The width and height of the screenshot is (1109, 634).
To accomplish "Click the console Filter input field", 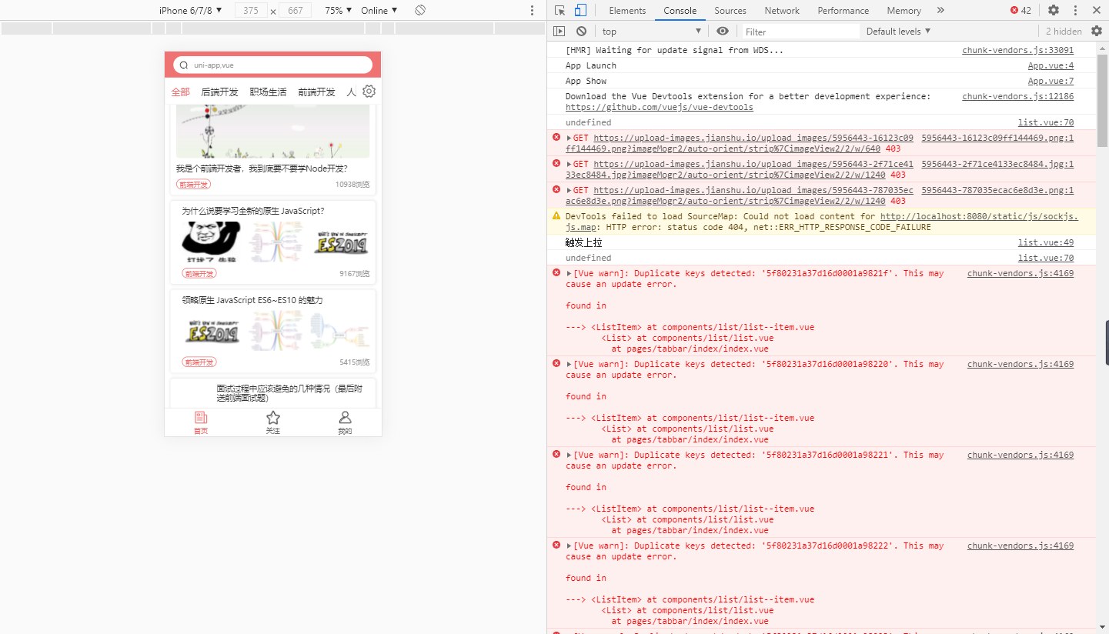I will point(799,32).
